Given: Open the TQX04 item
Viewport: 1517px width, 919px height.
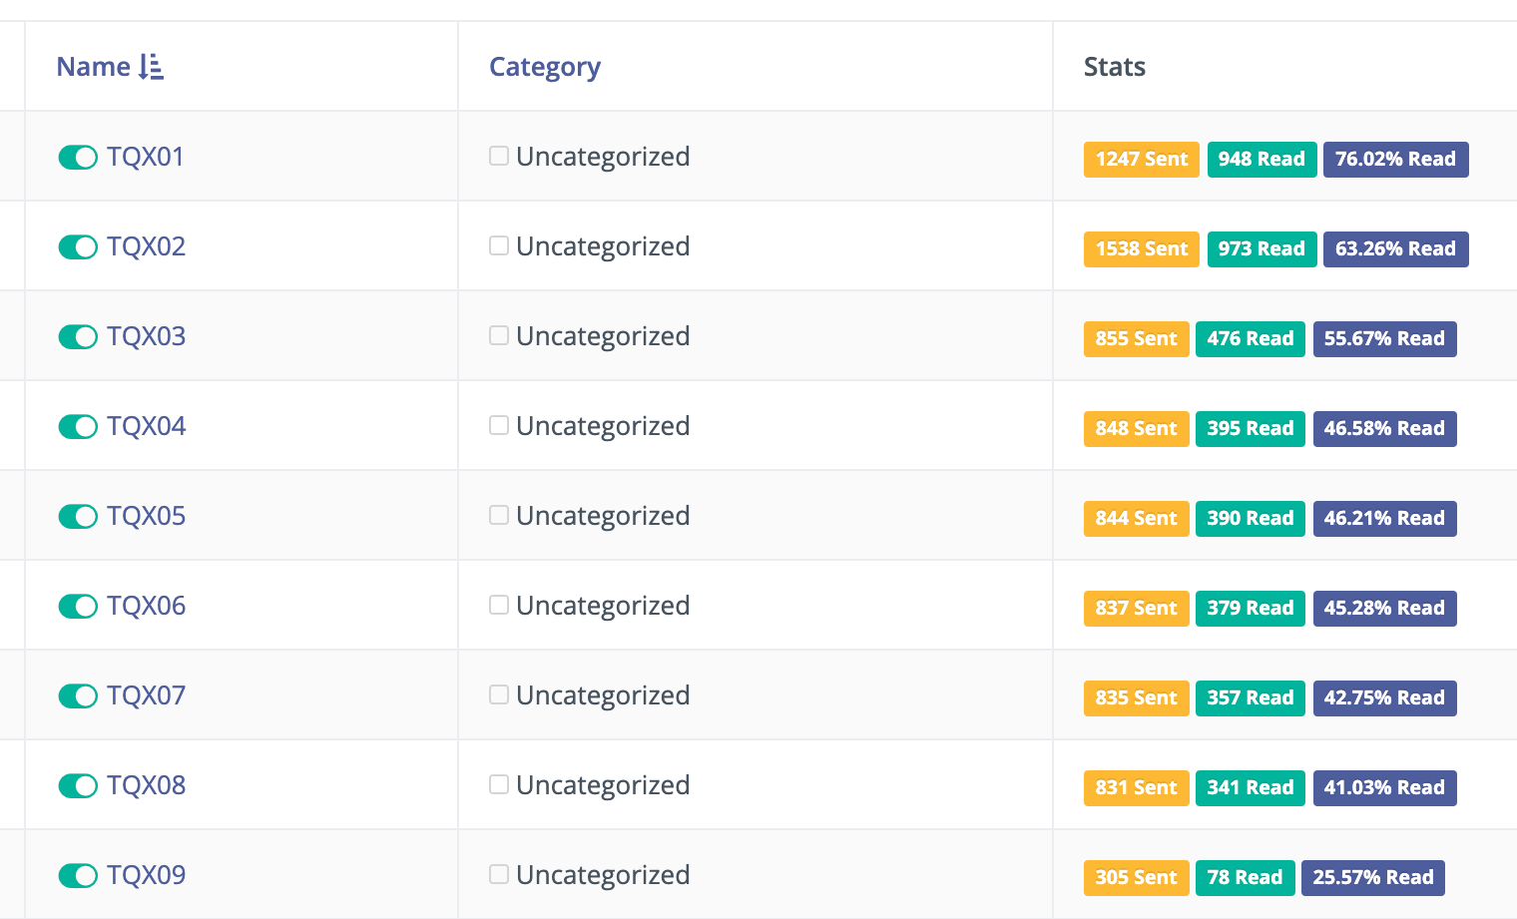Looking at the screenshot, I should 146,426.
